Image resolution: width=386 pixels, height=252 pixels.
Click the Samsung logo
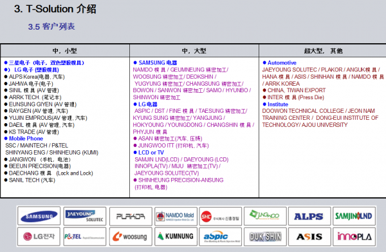pos(39,216)
